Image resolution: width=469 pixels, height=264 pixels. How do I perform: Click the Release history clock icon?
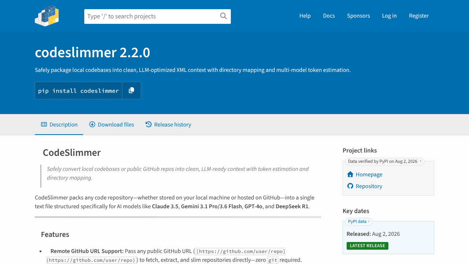[149, 125]
